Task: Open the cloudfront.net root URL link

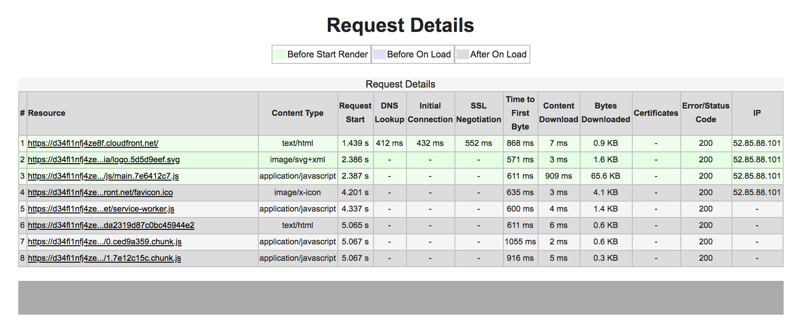Action: click(93, 143)
